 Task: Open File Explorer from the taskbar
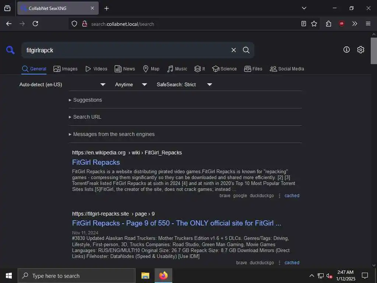point(145,276)
